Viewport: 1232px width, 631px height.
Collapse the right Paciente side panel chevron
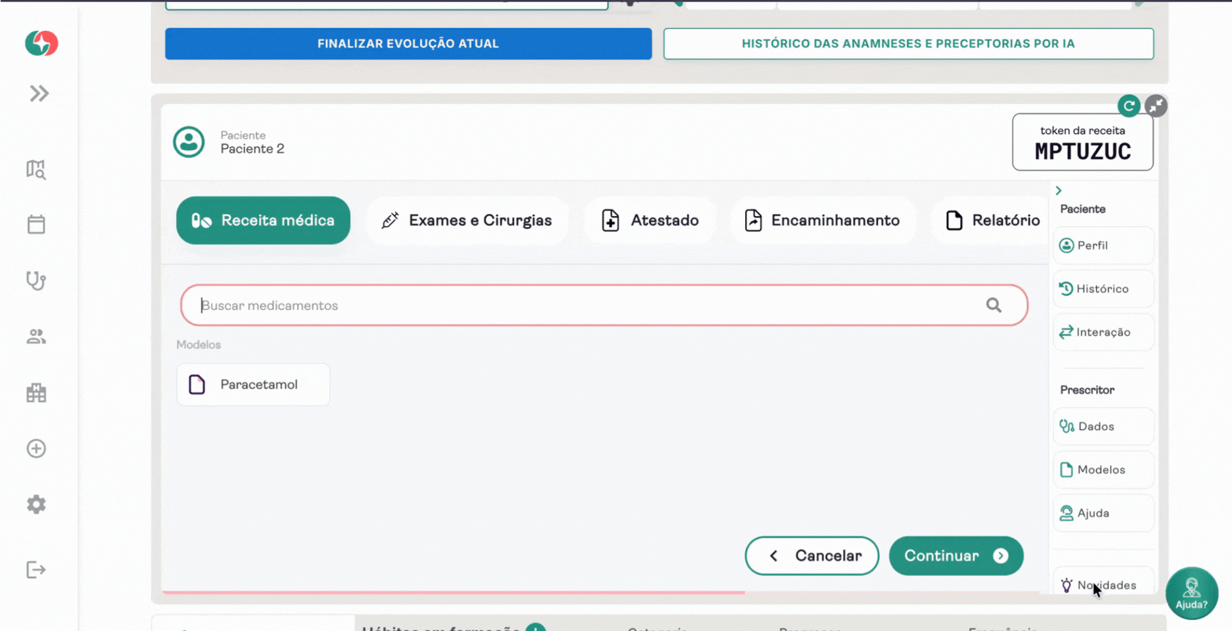pos(1059,191)
